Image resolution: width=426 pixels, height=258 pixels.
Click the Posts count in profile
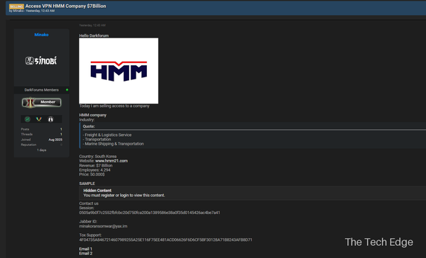(61, 129)
